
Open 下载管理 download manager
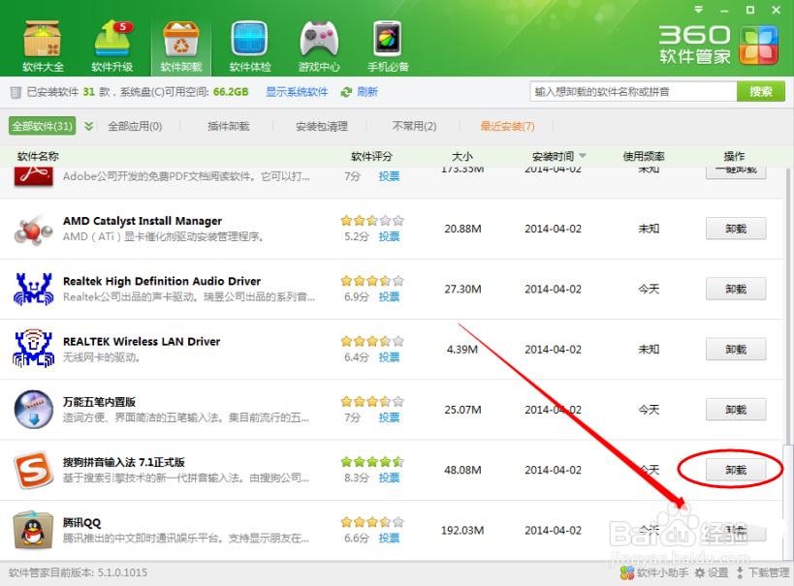[x=763, y=572]
